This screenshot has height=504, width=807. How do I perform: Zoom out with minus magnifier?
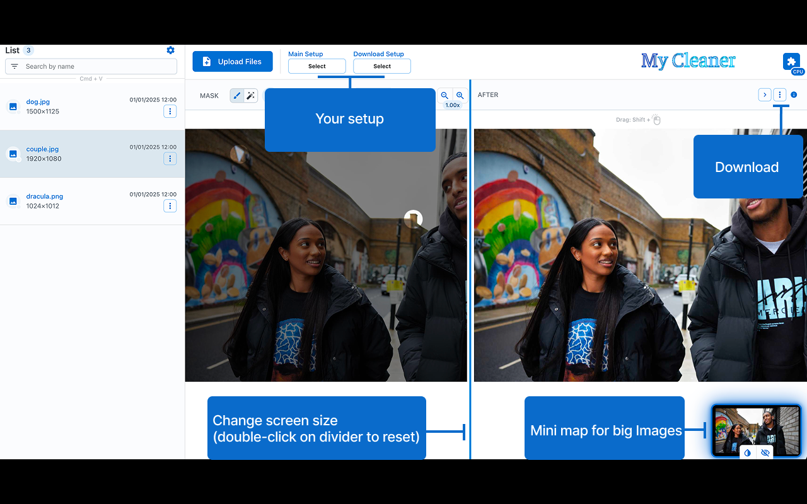pyautogui.click(x=444, y=96)
